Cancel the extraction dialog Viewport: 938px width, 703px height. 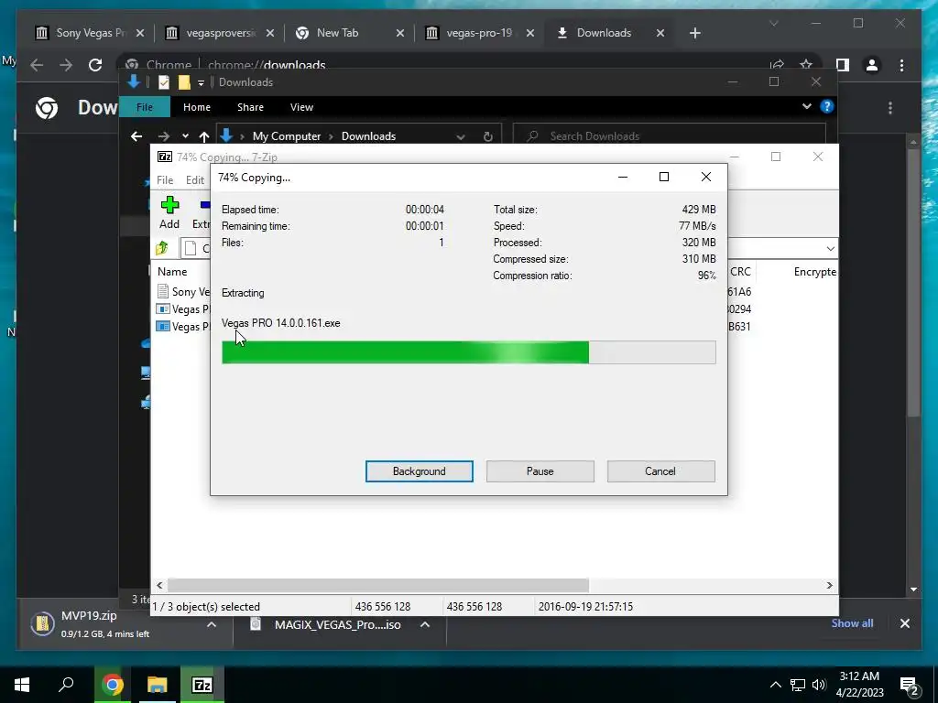[x=660, y=471]
